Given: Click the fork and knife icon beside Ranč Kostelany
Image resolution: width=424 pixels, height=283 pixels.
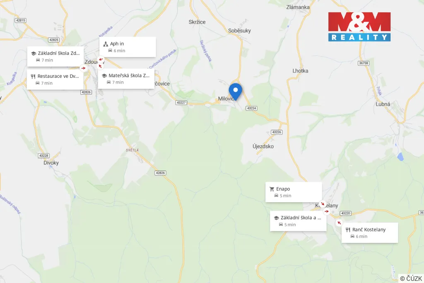Looking at the screenshot, I should click(x=348, y=230).
